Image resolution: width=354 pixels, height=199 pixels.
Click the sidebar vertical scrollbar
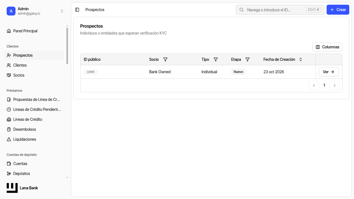(67, 46)
